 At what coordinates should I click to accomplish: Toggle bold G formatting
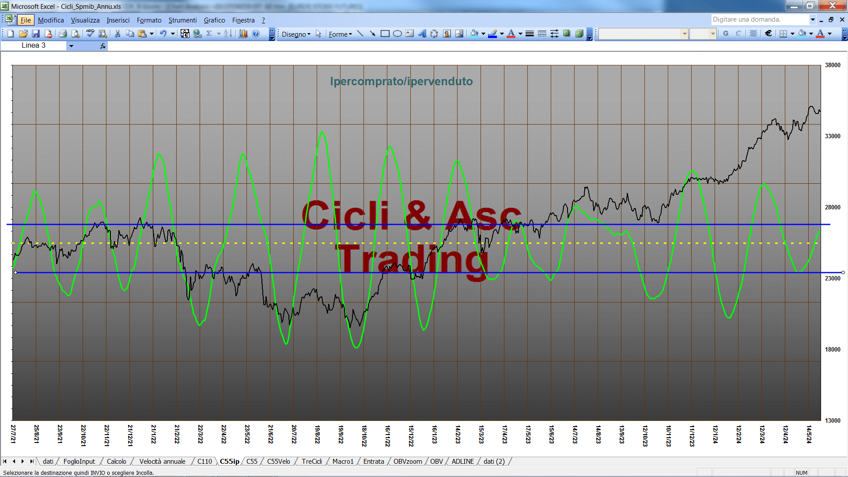(726, 34)
